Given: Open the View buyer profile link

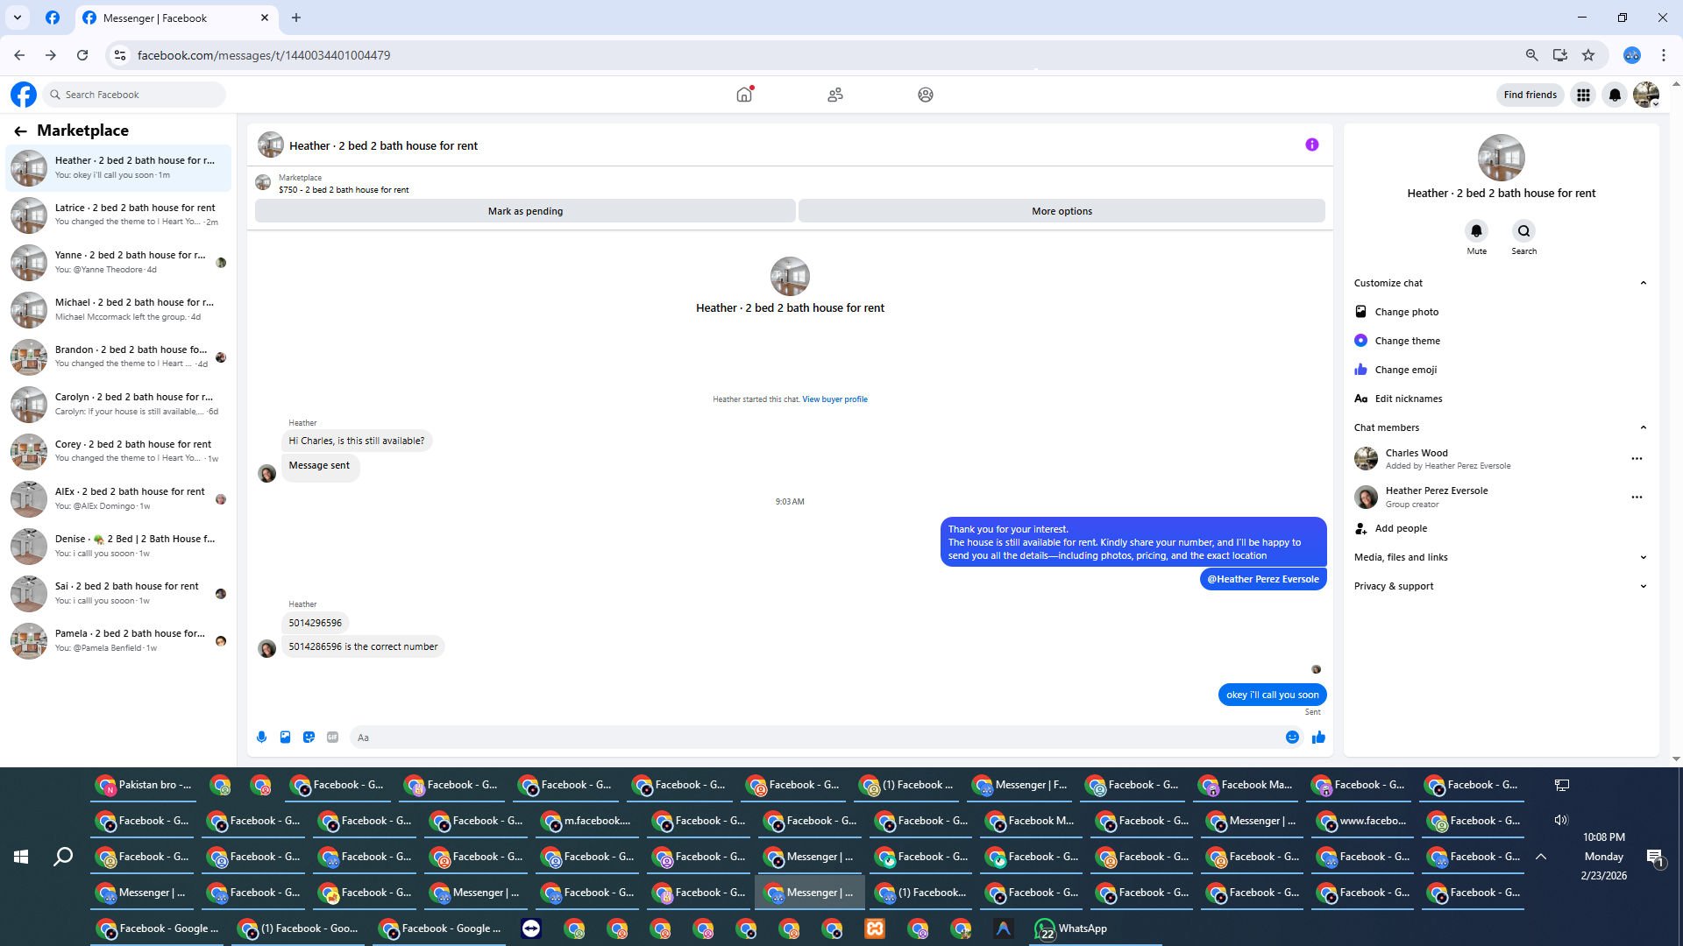Looking at the screenshot, I should tap(834, 399).
